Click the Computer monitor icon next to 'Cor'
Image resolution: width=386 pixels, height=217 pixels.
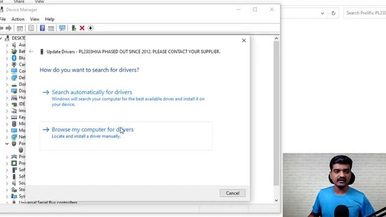(x=14, y=71)
